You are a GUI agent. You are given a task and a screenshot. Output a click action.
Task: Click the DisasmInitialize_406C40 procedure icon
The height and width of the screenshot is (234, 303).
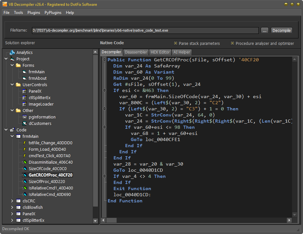[x=25, y=162]
